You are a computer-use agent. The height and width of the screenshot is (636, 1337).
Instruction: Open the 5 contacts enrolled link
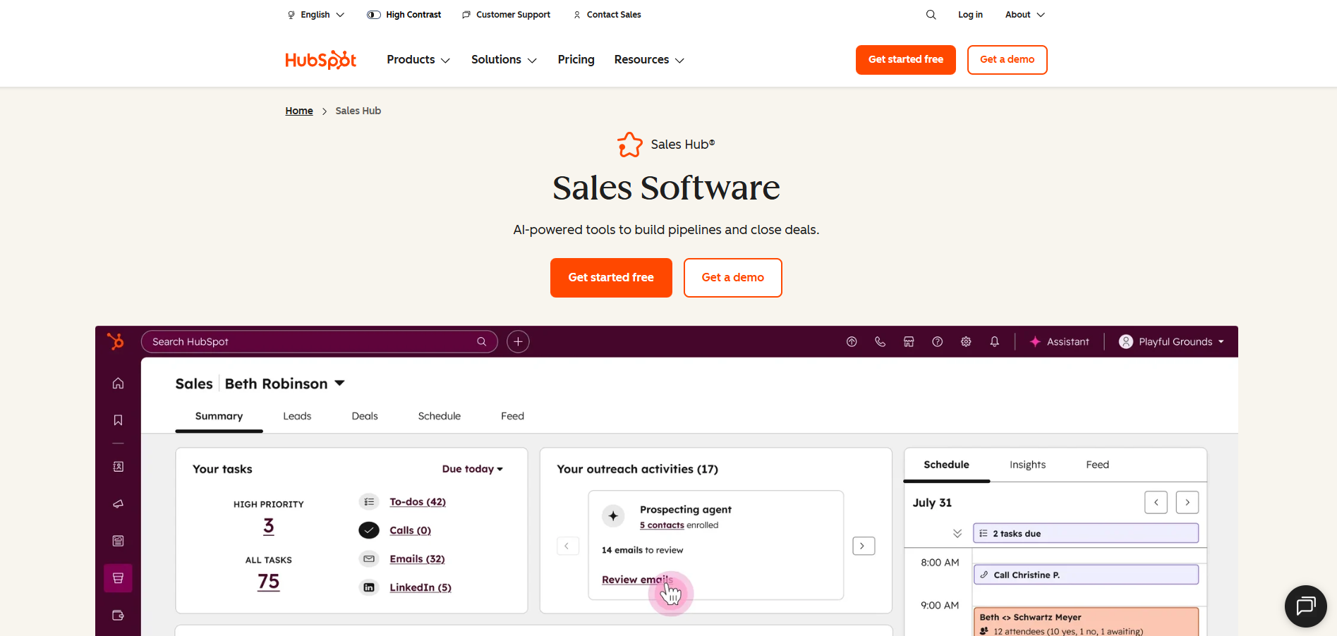[662, 525]
